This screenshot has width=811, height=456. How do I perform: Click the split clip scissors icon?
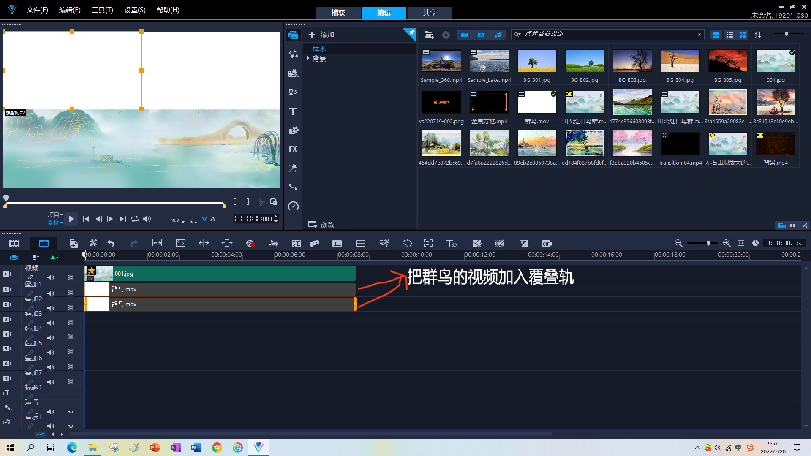pos(261,202)
